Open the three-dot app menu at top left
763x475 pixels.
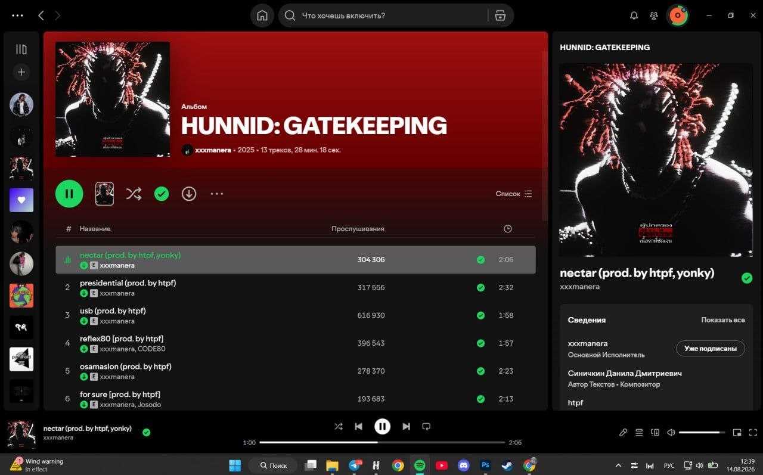(x=17, y=15)
